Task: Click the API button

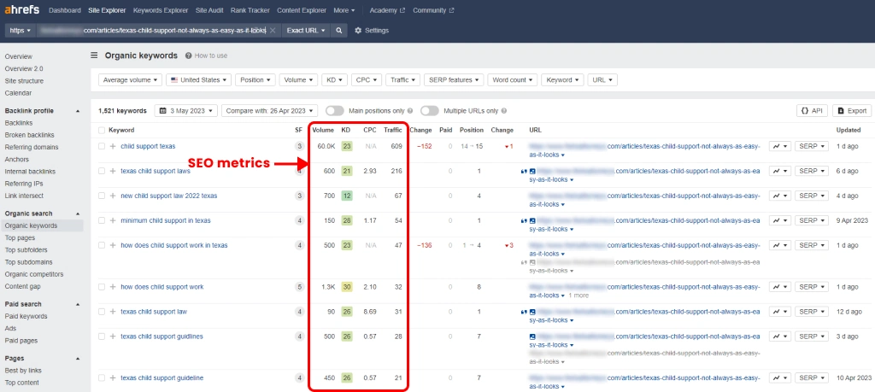Action: coord(812,111)
